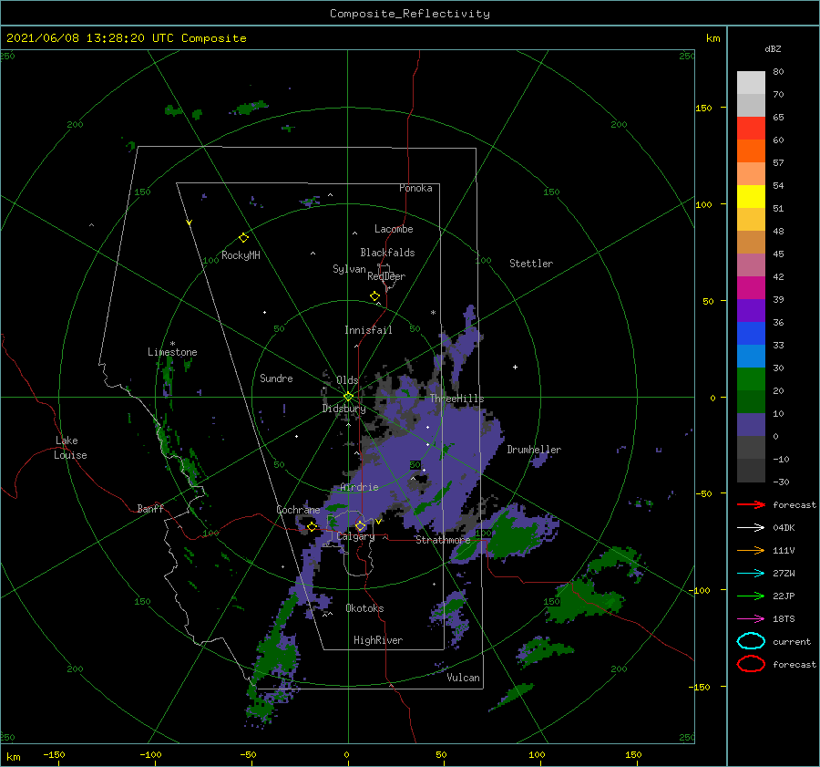Click the Okotoks town label

click(x=364, y=608)
